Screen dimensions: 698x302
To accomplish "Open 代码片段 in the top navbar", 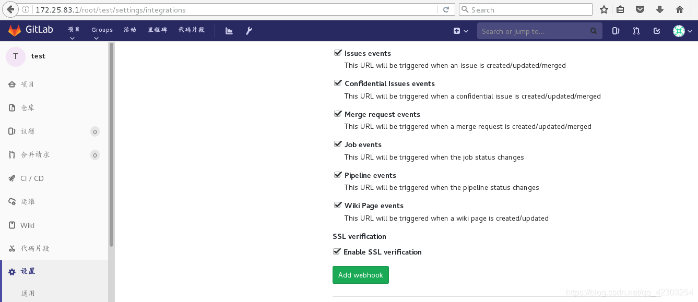I will click(192, 30).
